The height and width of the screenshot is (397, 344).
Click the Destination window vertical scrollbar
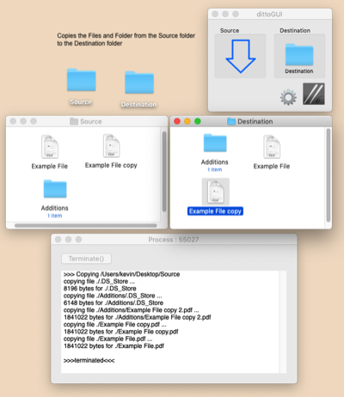click(329, 175)
